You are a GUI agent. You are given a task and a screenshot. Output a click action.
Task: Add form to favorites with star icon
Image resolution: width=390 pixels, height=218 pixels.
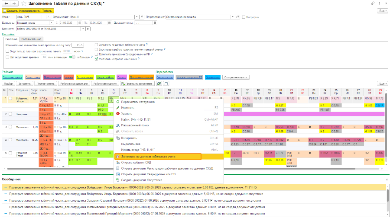pyautogui.click(x=24, y=3)
